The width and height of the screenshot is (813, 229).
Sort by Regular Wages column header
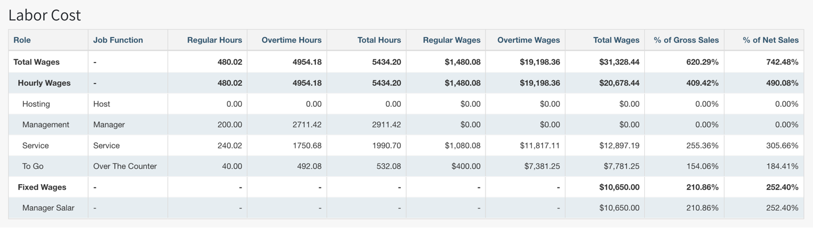(451, 40)
